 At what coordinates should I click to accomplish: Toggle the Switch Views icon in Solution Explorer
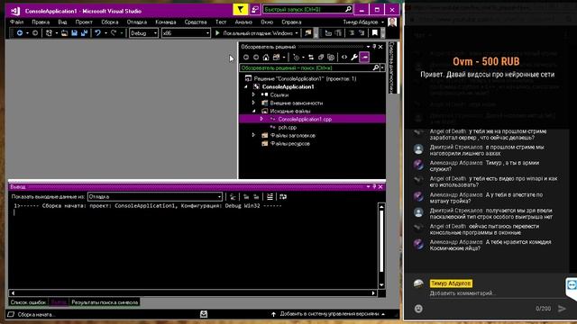[276, 58]
